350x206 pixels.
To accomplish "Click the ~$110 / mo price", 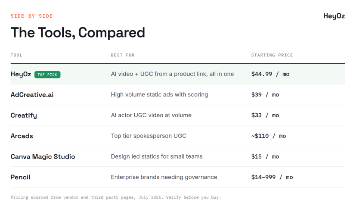I will coord(269,136).
